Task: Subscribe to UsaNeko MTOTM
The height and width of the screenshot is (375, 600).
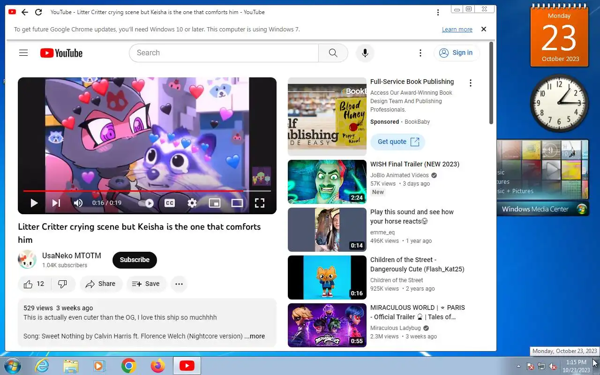Action: 135,260
